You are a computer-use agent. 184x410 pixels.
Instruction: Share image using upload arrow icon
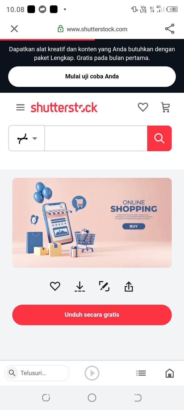pos(129,286)
